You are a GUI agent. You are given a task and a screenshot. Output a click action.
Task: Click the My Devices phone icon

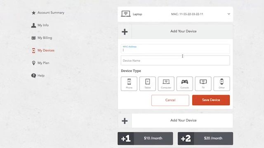33,51
